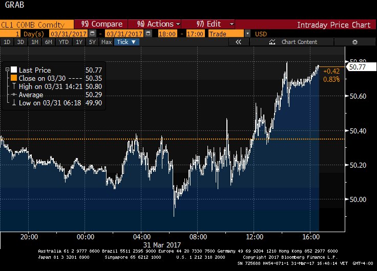Image resolution: width=377 pixels, height=271 pixels.
Task: Click the Low marker icon in legend
Action: [14, 103]
